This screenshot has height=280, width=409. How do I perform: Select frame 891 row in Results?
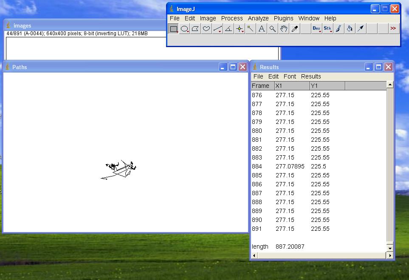(x=319, y=229)
